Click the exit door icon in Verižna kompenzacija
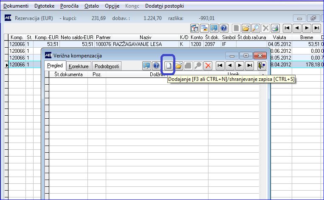The width and height of the screenshot is (324, 200). click(261, 66)
